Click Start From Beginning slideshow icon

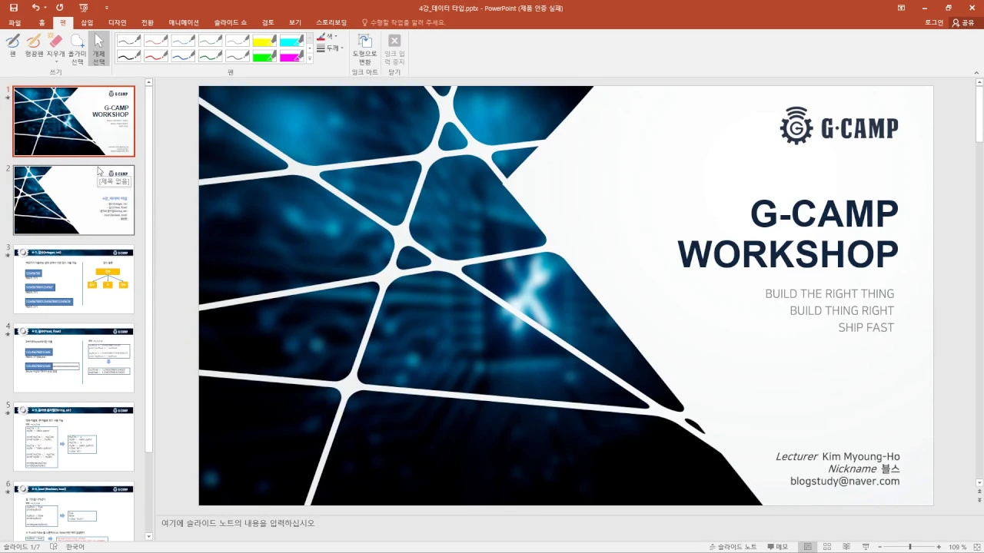pos(83,8)
